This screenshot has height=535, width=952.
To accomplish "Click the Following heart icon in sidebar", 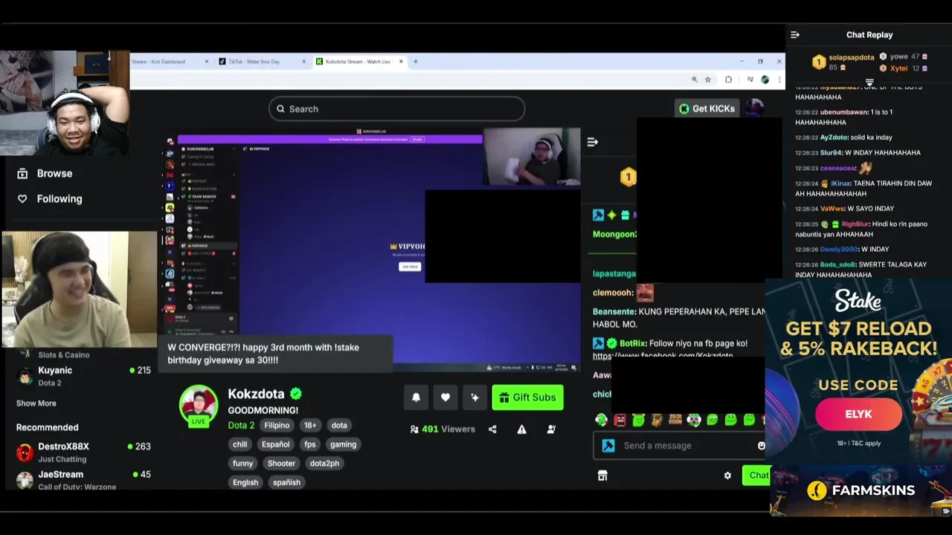I will [x=22, y=198].
